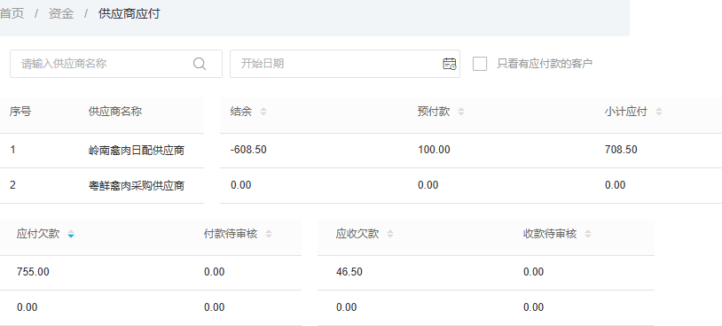Sort by 结余 column arrows

pos(263,112)
